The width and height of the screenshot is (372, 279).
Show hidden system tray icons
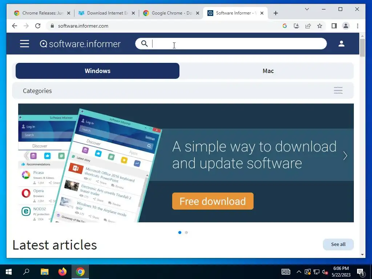pyautogui.click(x=299, y=272)
